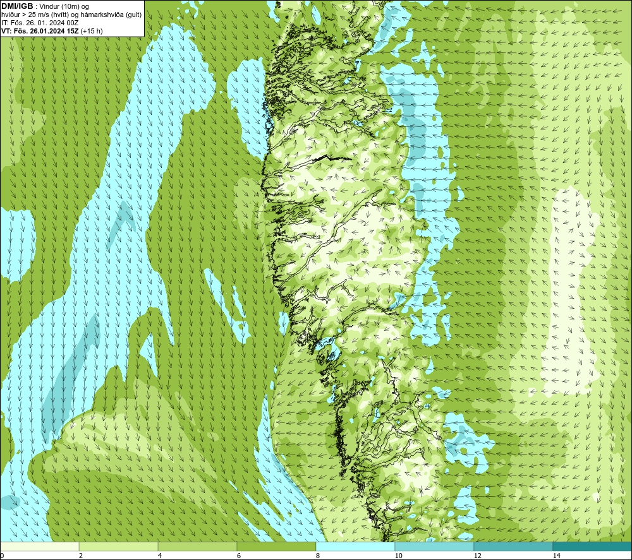Select the darkest teal color segment above 14 m/s
Screen dimensions: 632x560
point(593,546)
